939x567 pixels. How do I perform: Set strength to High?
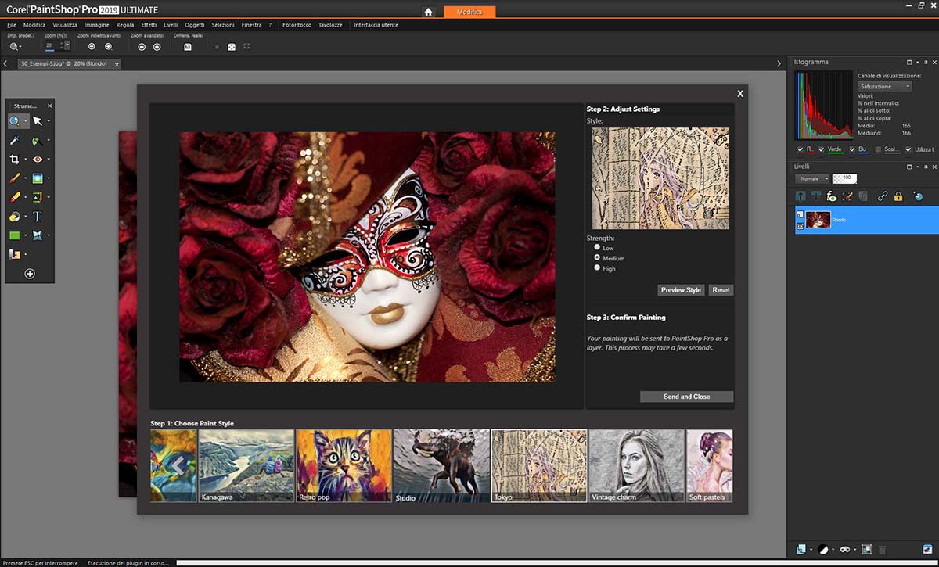[598, 268]
